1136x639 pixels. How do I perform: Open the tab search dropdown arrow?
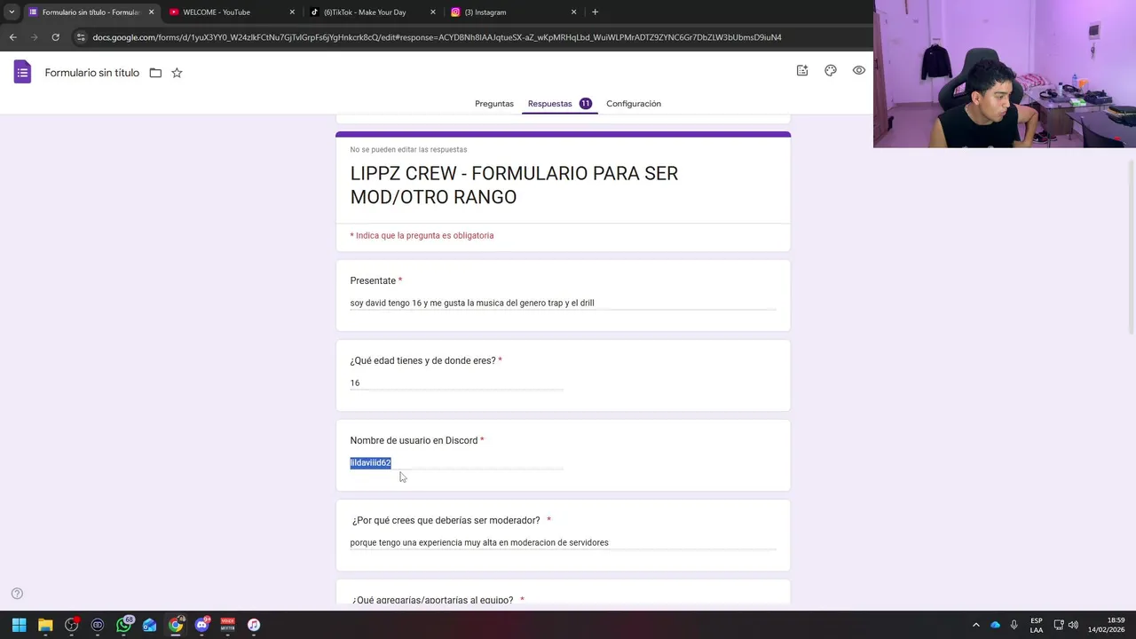click(x=12, y=12)
